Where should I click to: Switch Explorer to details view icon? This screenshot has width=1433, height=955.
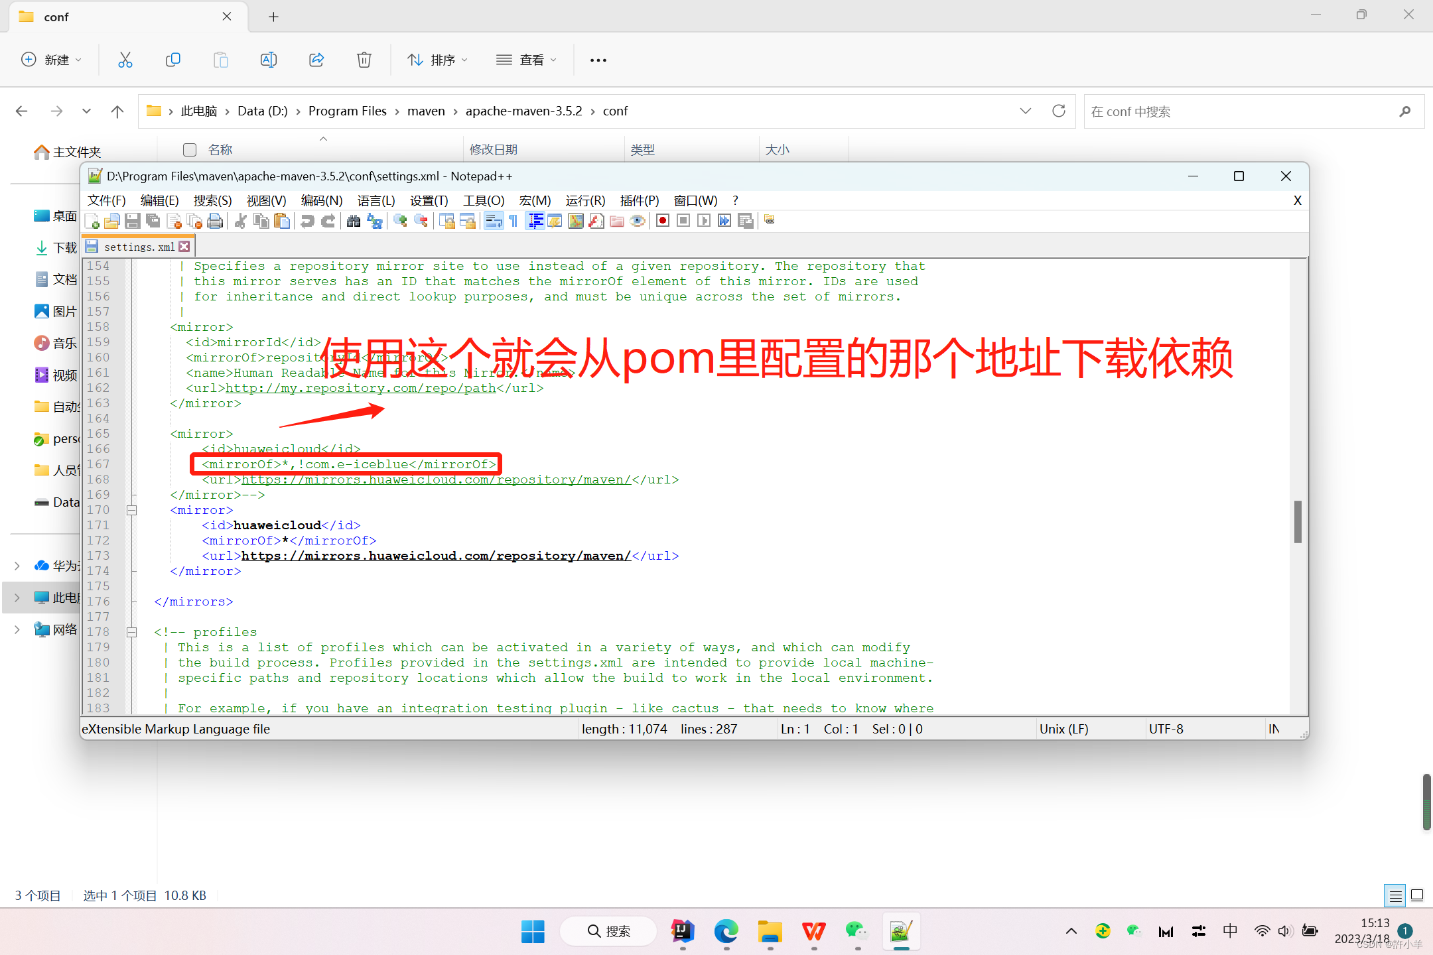(x=1396, y=896)
